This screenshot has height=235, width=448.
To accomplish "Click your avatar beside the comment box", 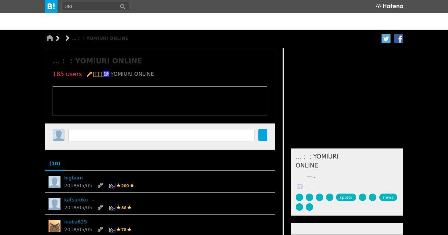I will click(59, 135).
